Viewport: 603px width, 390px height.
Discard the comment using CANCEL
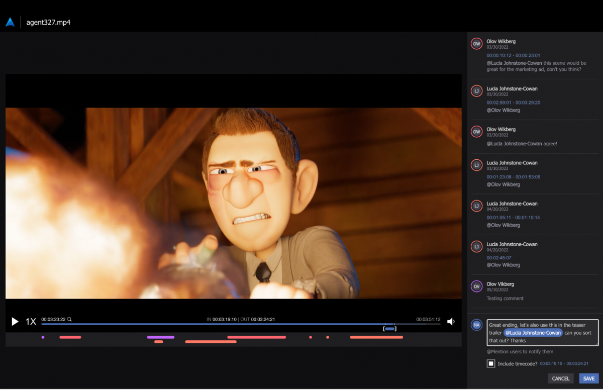point(560,378)
